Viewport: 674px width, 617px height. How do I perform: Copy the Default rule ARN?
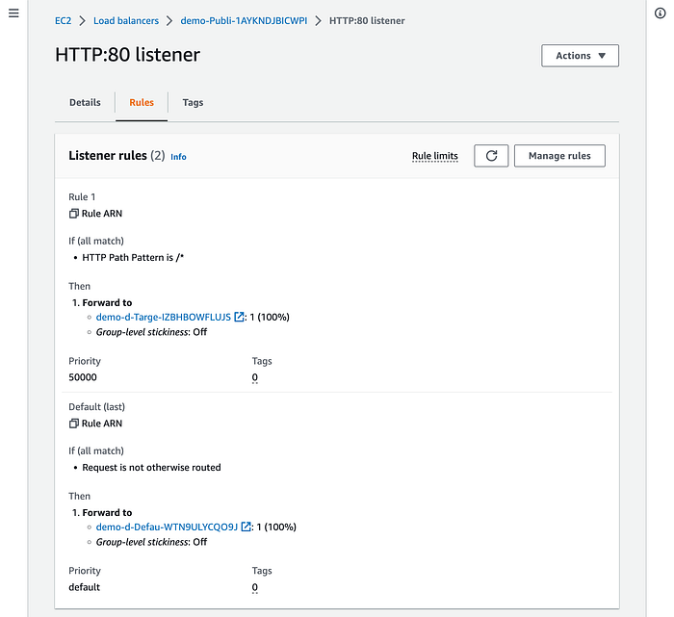(74, 424)
